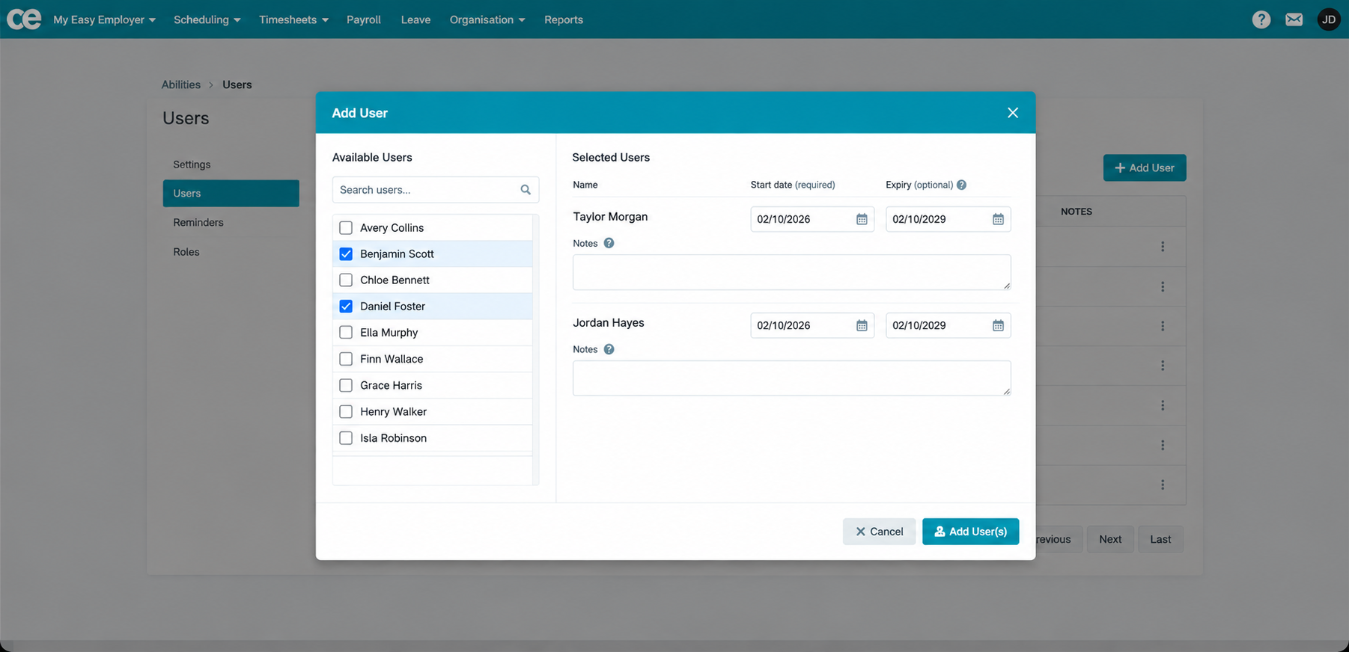The height and width of the screenshot is (652, 1349).
Task: Close the Add User dialog with X
Action: 1013,113
